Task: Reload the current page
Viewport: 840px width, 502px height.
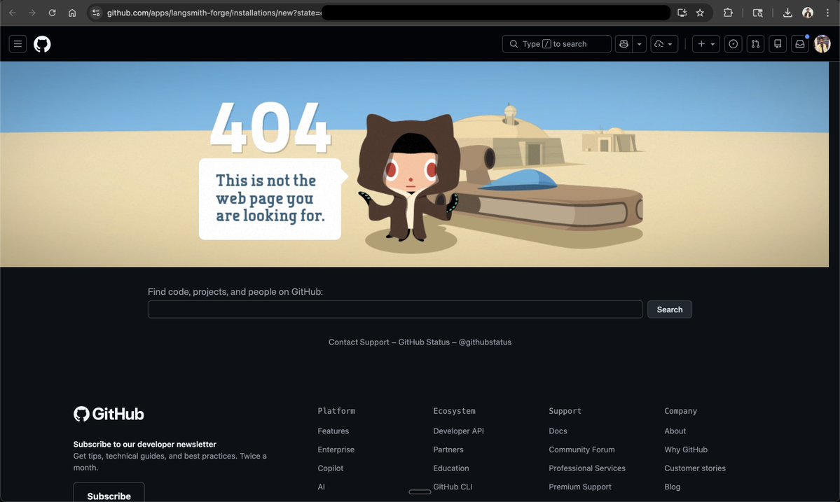Action: click(52, 13)
